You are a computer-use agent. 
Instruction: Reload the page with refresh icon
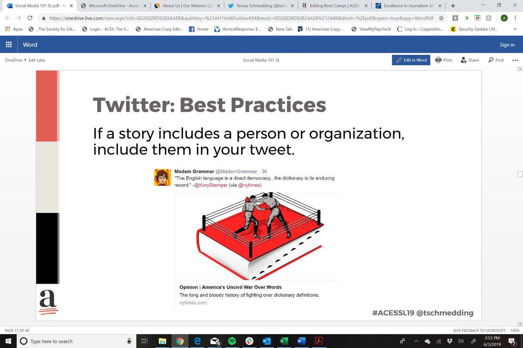(x=30, y=18)
